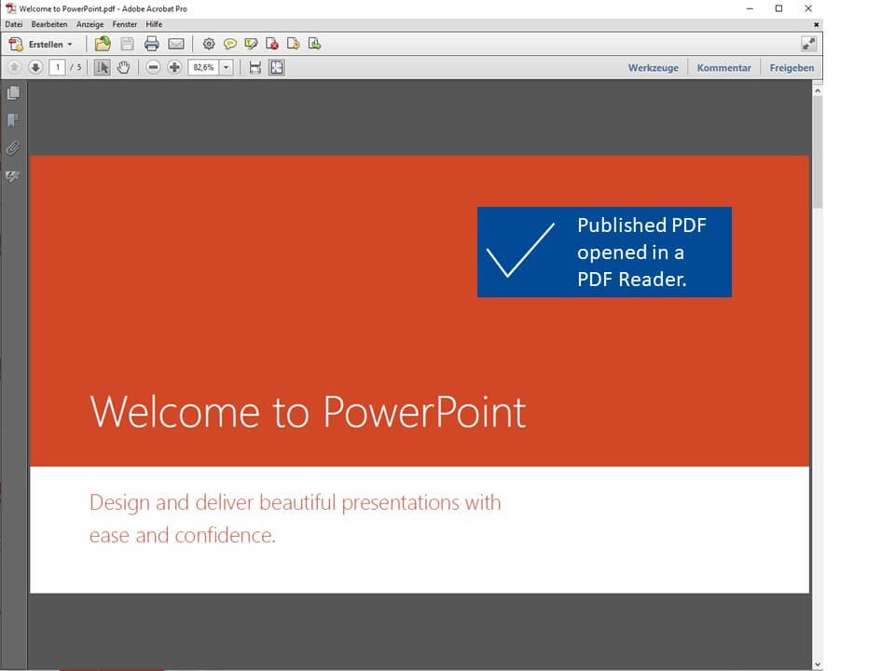Click the open file folder icon
This screenshot has height=671, width=895.
tap(103, 44)
